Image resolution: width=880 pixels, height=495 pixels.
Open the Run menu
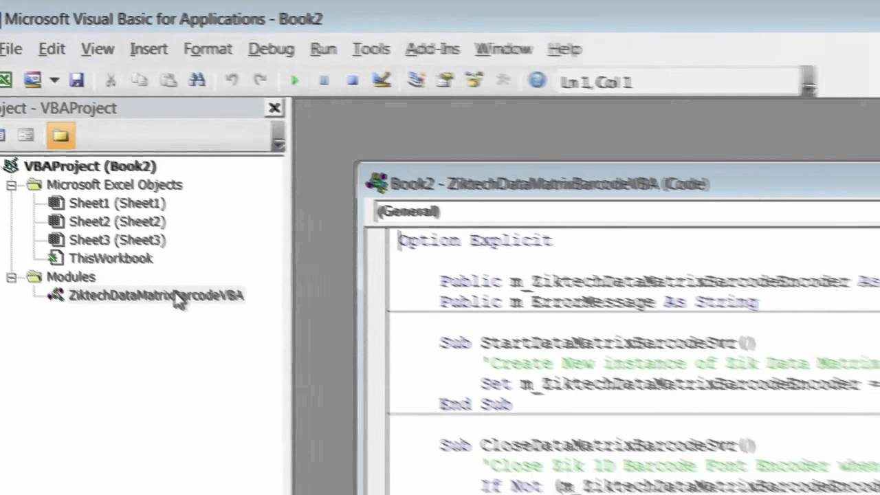coord(323,49)
